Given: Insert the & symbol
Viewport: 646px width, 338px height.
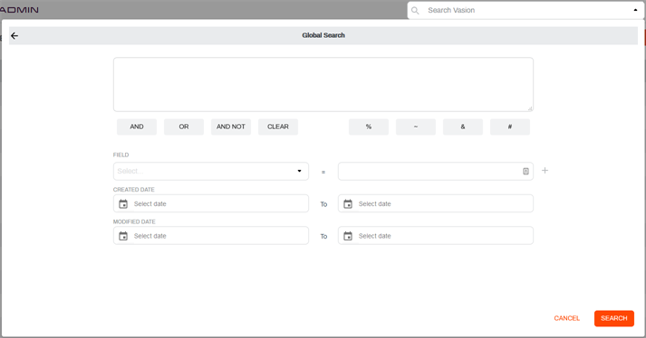Looking at the screenshot, I should click(x=463, y=127).
